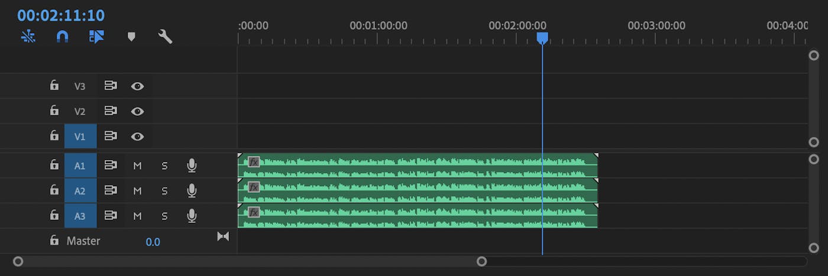Deselect the highlighted V1 track target
Viewport: 828px width, 276px height.
click(x=80, y=137)
